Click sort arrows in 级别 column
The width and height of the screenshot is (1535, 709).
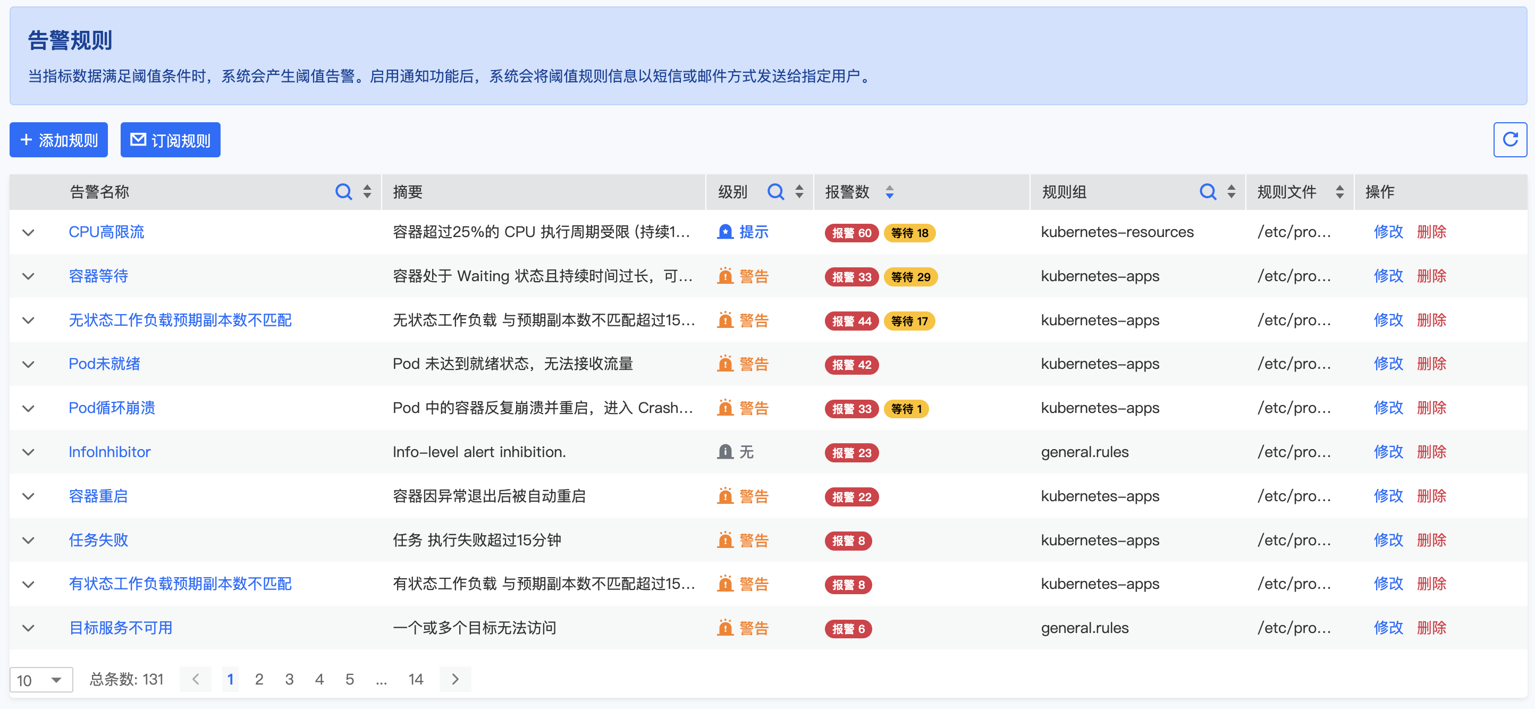pyautogui.click(x=799, y=192)
